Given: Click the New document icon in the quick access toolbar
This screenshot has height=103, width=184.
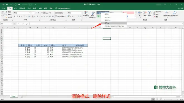Looking at the screenshot, I should coord(15,4).
